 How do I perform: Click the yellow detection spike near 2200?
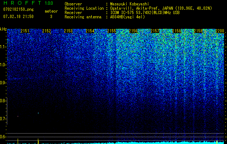tap(217, 142)
